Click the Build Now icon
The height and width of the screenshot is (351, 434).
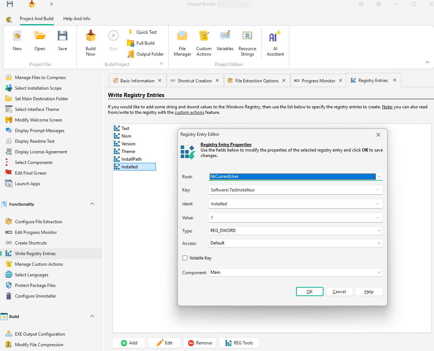tap(90, 41)
